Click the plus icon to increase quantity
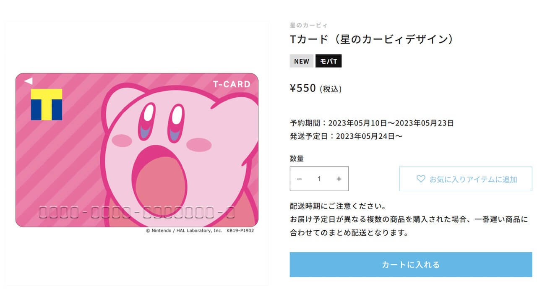537x302 pixels. coord(339,179)
